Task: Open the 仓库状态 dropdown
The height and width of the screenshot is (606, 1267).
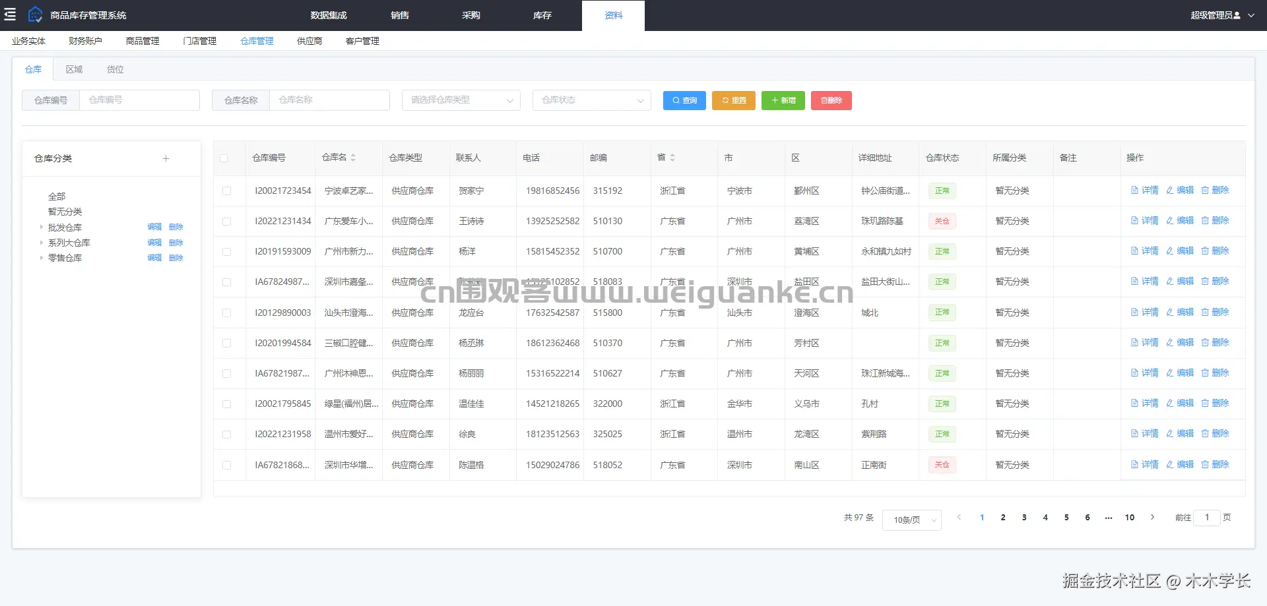Action: coord(592,100)
